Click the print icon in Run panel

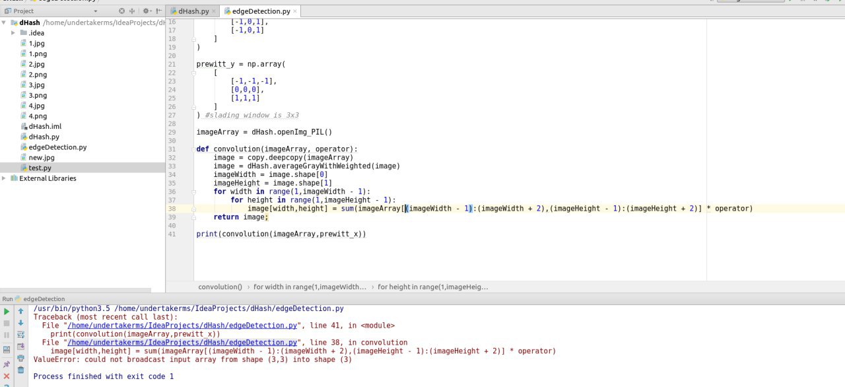(x=20, y=358)
